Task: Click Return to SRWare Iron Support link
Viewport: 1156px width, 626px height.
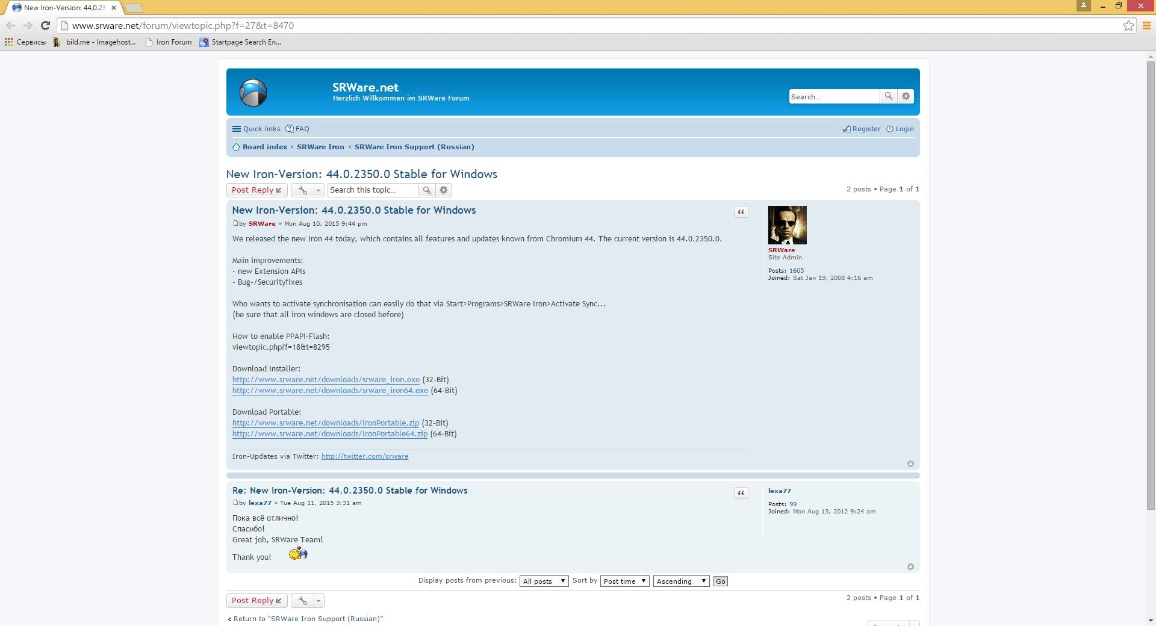Action: (305, 619)
